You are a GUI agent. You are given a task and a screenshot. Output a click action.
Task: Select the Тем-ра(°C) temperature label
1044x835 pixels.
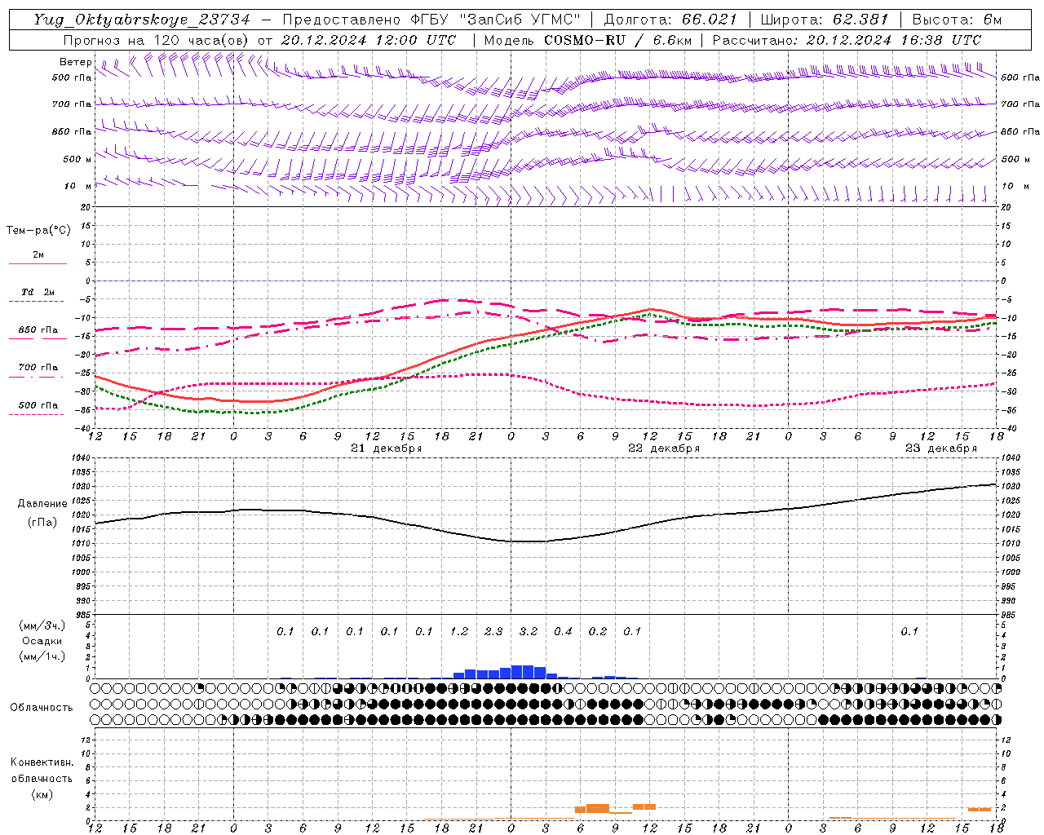click(x=38, y=231)
